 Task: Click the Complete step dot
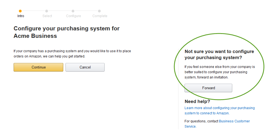pyautogui.click(x=99, y=11)
